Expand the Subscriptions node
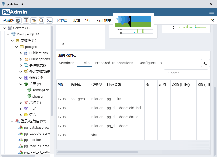 point(21,59)
